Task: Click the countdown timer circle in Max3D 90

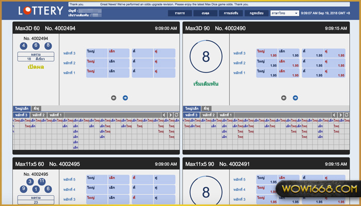Action: (206, 56)
